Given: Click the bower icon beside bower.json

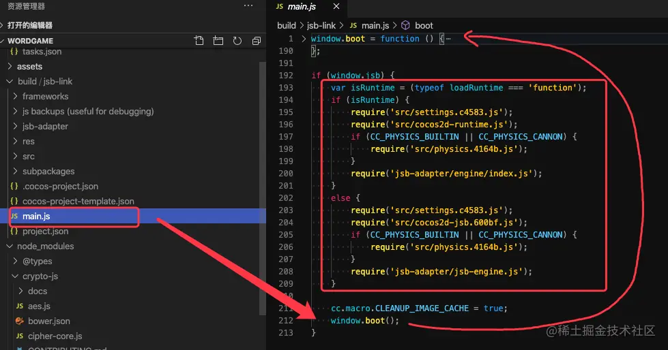Looking at the screenshot, I should (x=20, y=321).
